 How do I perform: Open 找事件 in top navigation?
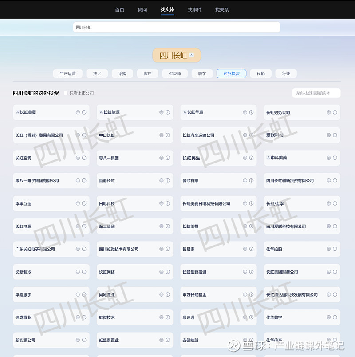(194, 10)
